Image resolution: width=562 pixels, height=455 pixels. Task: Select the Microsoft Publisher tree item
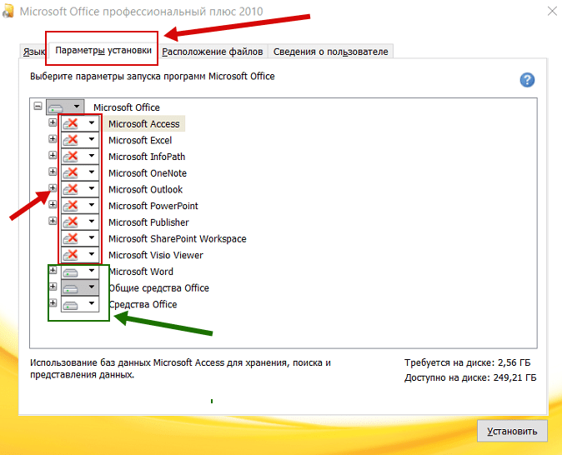148,222
